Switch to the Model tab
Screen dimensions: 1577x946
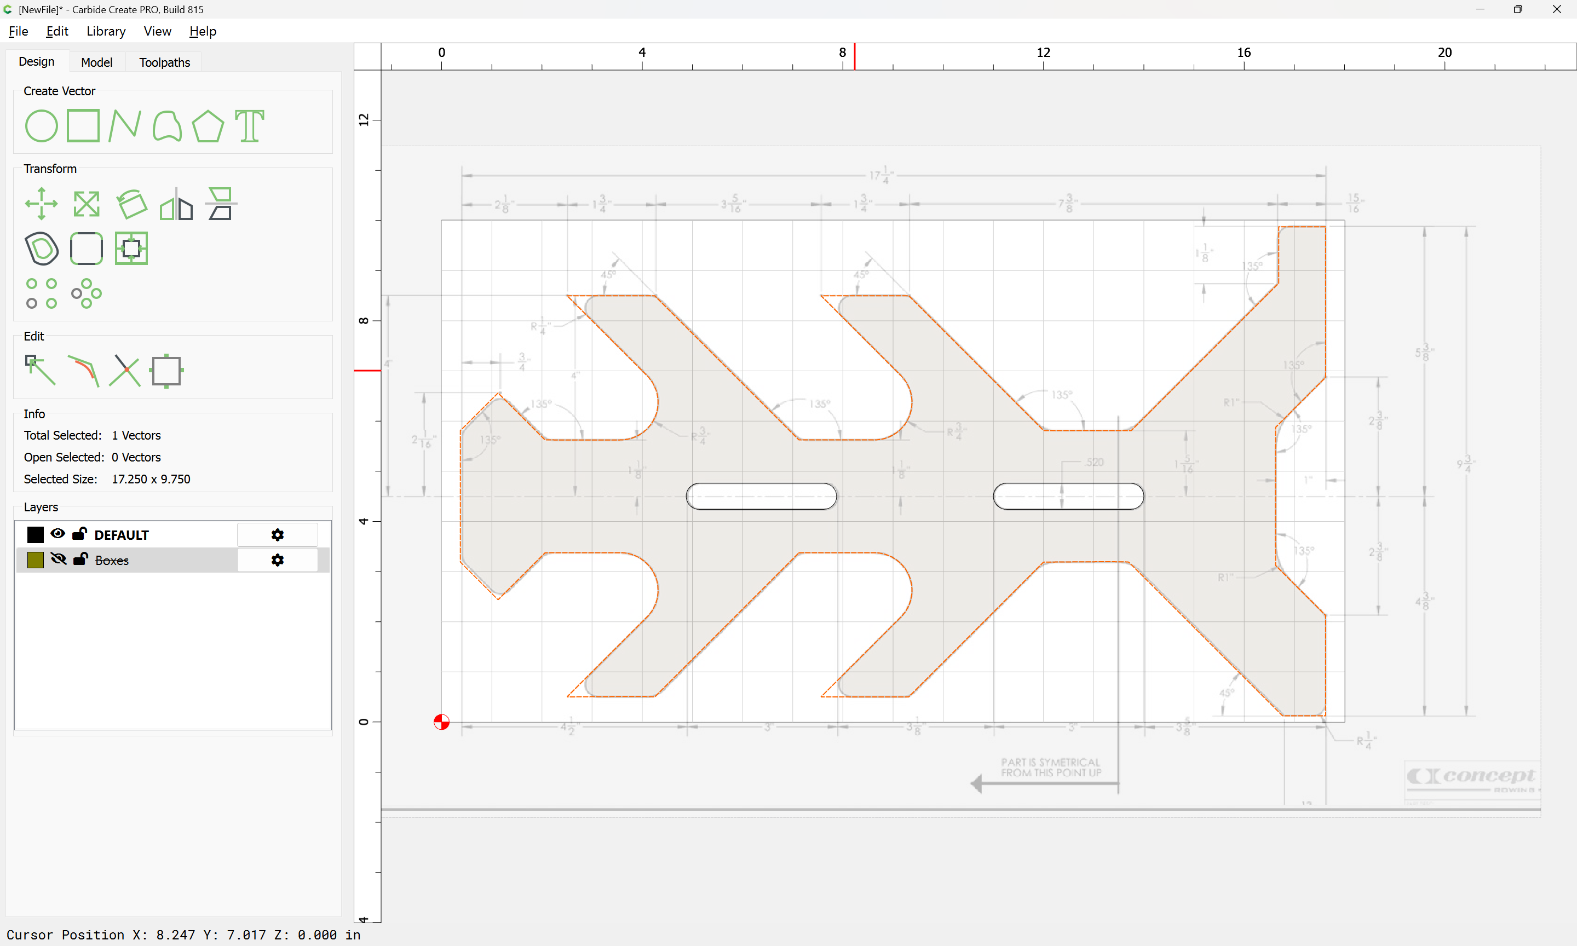[97, 62]
